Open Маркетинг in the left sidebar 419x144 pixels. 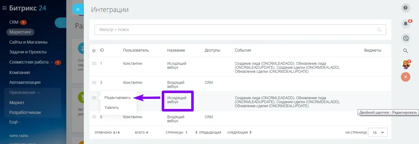[21, 32]
